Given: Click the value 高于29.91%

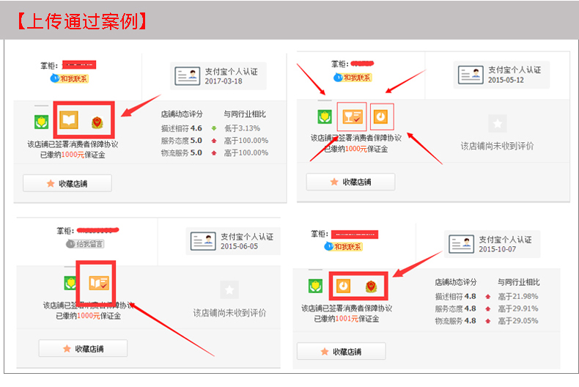Looking at the screenshot, I should click(x=518, y=309).
